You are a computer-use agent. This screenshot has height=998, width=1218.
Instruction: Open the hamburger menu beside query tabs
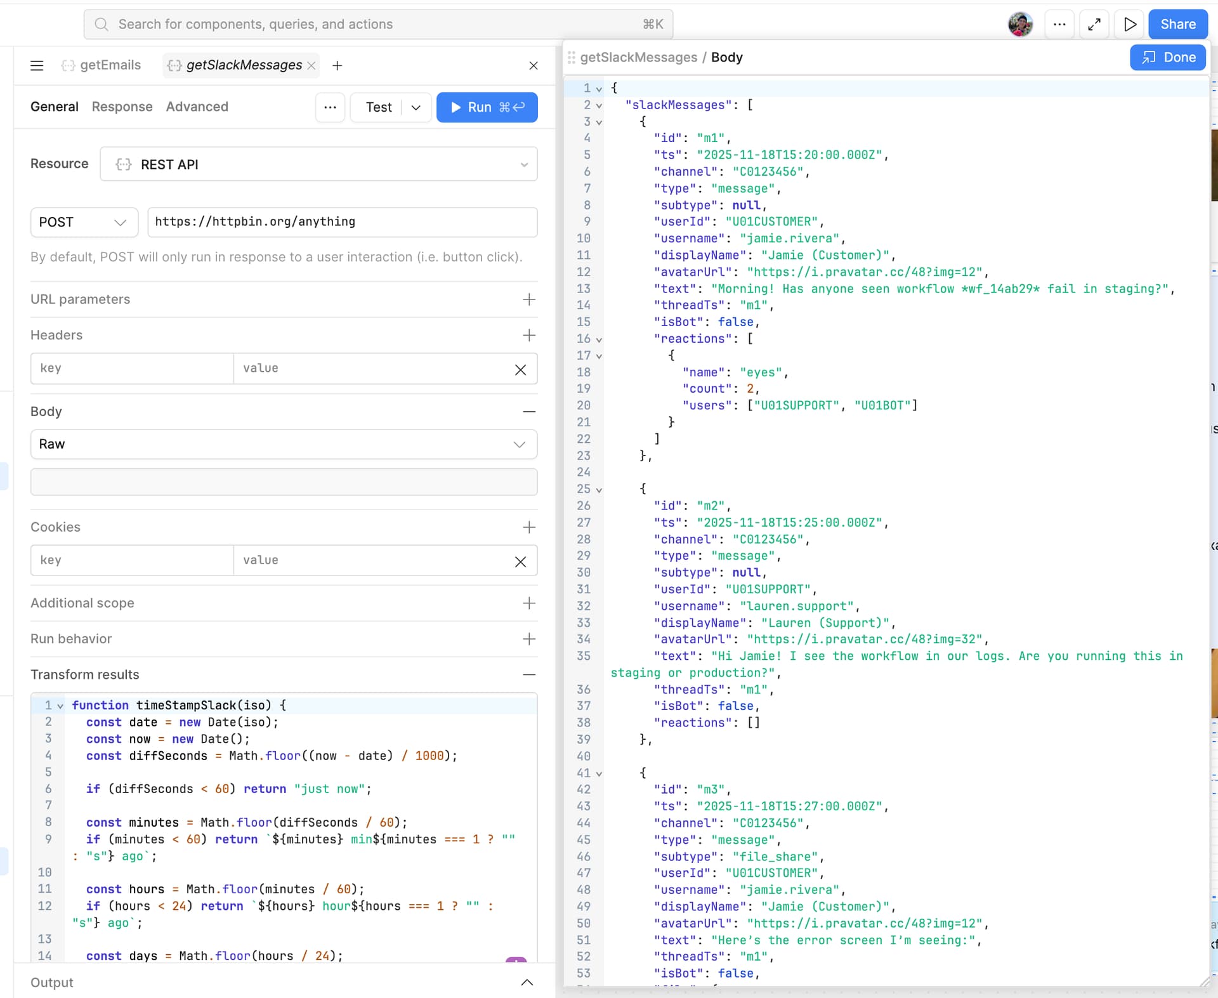point(37,65)
